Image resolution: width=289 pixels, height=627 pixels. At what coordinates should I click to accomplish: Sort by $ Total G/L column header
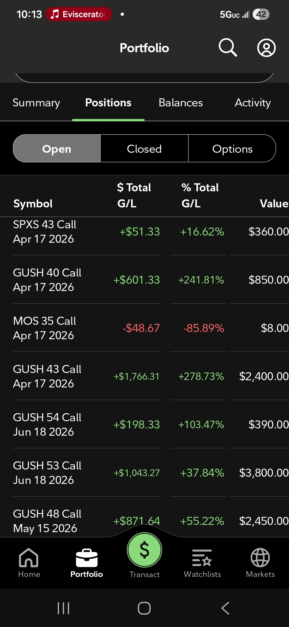click(x=134, y=195)
